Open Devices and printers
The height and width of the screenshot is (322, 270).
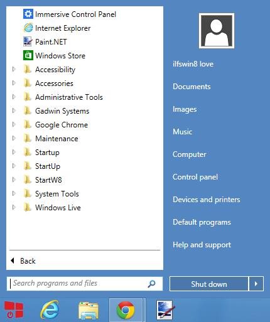[x=207, y=200]
